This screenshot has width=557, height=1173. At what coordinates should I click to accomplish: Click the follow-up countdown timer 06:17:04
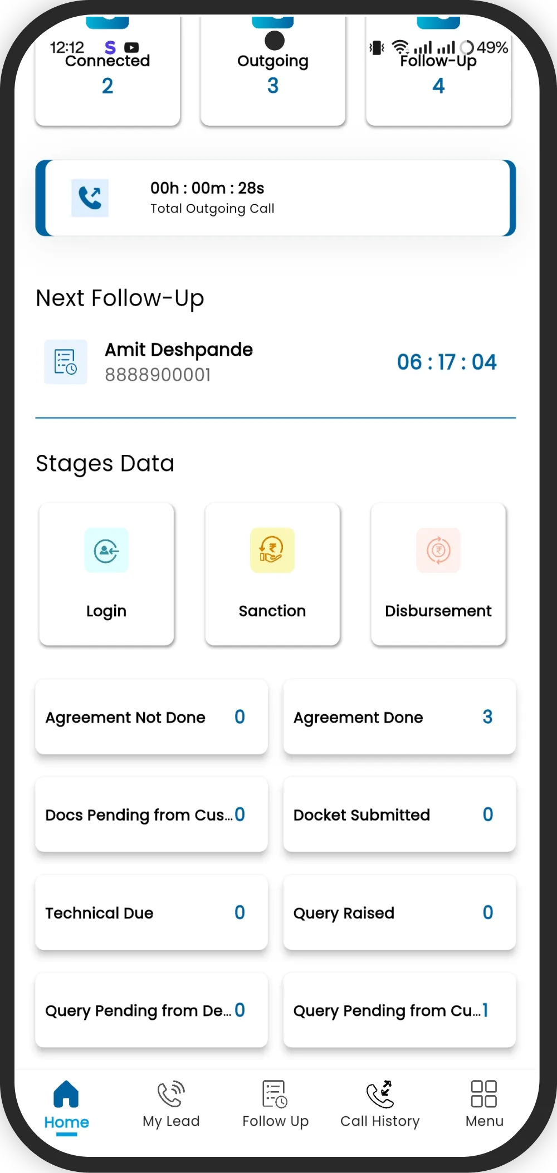point(447,362)
